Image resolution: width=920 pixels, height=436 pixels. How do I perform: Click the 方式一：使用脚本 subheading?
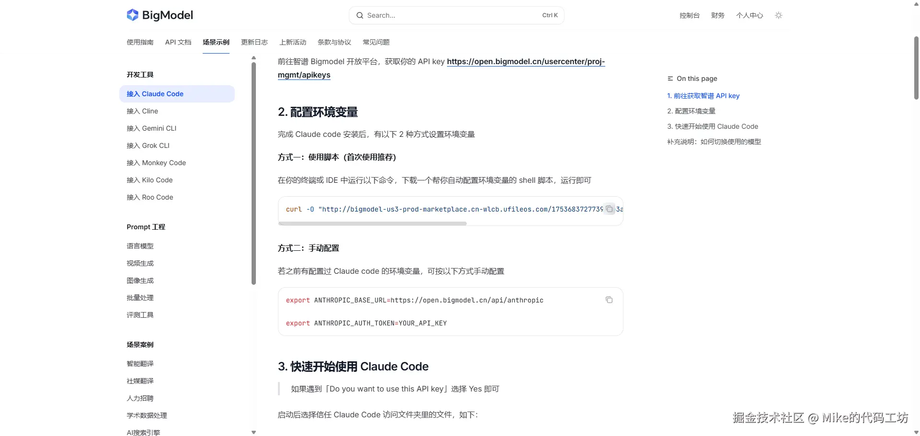(337, 157)
